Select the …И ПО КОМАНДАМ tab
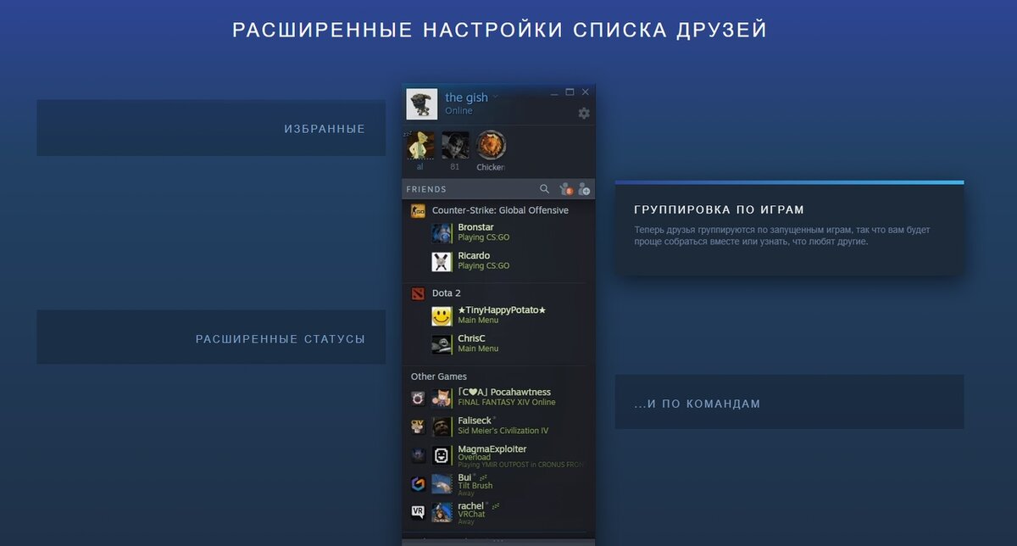 [x=789, y=402]
